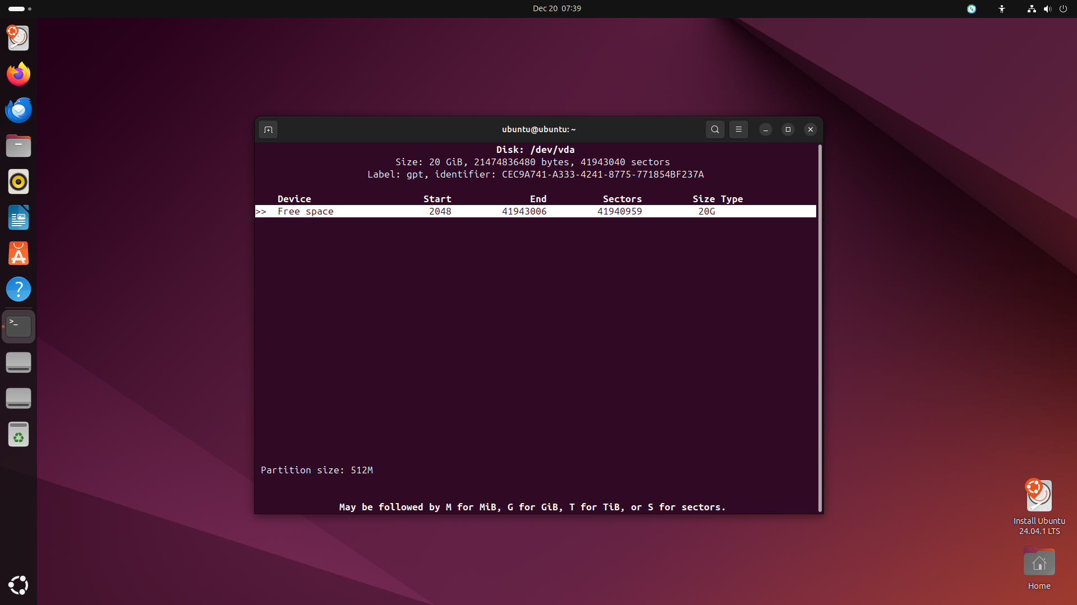
Task: Open the power menu icon
Action: [x=1062, y=9]
